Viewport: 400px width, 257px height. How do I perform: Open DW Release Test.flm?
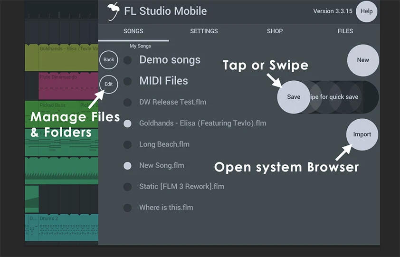pyautogui.click(x=173, y=102)
